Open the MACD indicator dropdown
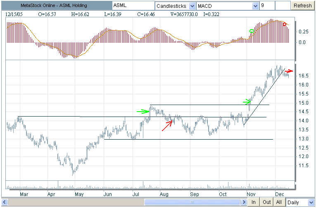 click(255, 6)
